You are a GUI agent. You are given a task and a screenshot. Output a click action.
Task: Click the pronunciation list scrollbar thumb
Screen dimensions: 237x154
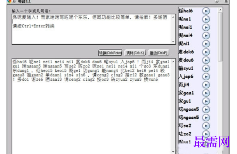pos(220,37)
